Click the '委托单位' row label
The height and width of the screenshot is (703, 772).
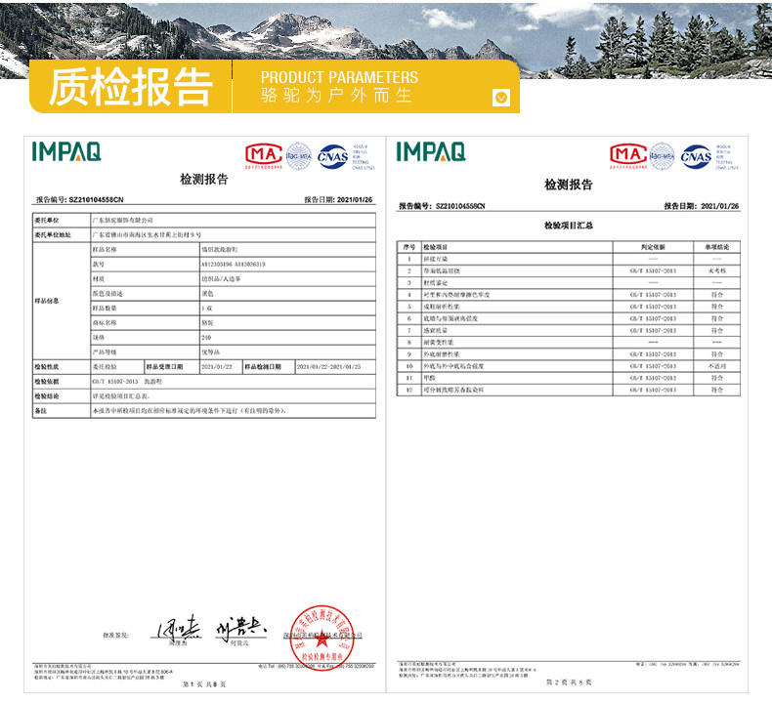click(x=47, y=220)
